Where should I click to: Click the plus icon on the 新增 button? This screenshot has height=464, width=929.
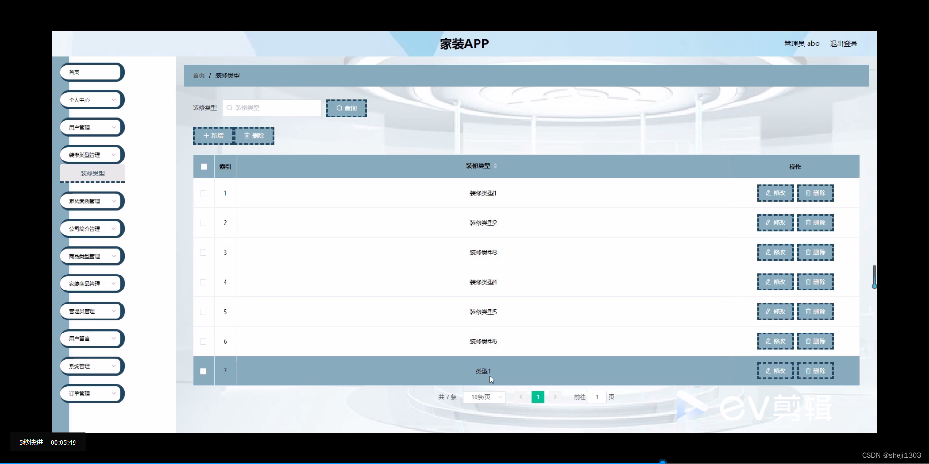[206, 136]
